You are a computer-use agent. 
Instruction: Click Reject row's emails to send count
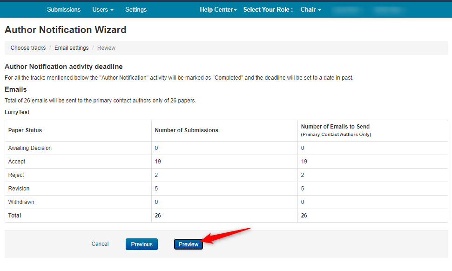tap(303, 175)
